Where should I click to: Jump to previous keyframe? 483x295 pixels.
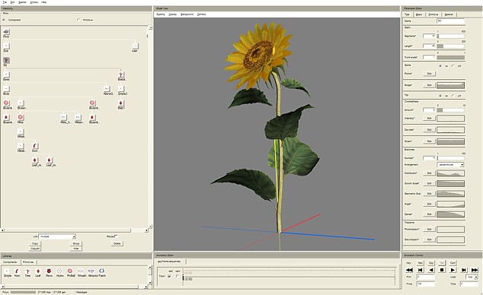pos(421,270)
